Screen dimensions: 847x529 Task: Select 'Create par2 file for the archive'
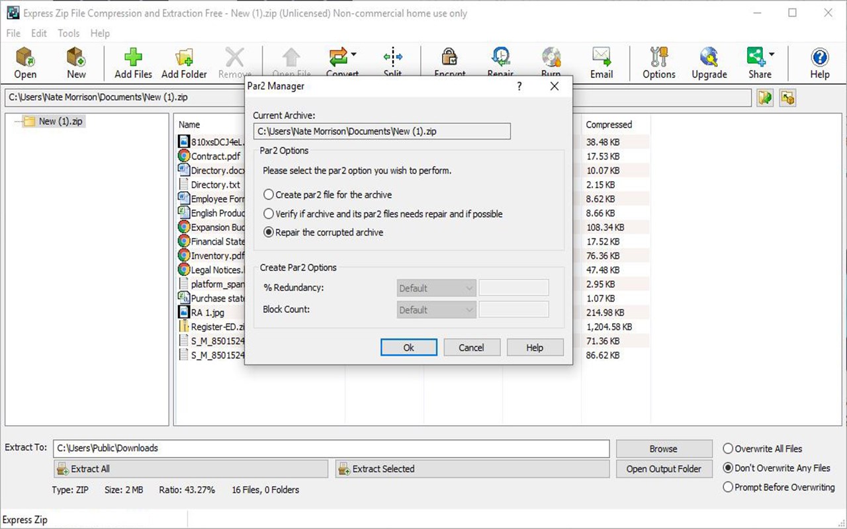coord(269,194)
